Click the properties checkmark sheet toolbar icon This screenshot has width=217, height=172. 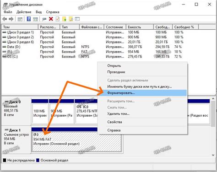tap(58, 19)
